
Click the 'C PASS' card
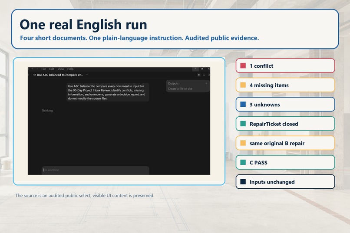285,163
